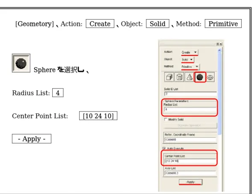Click the greyed Boolean Operation button
This screenshot has height=194, width=252.
point(190,125)
